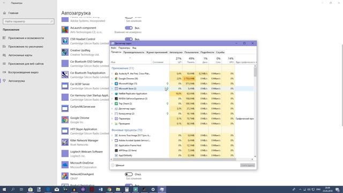Click the search magnifier in Settings search box

click(51, 21)
